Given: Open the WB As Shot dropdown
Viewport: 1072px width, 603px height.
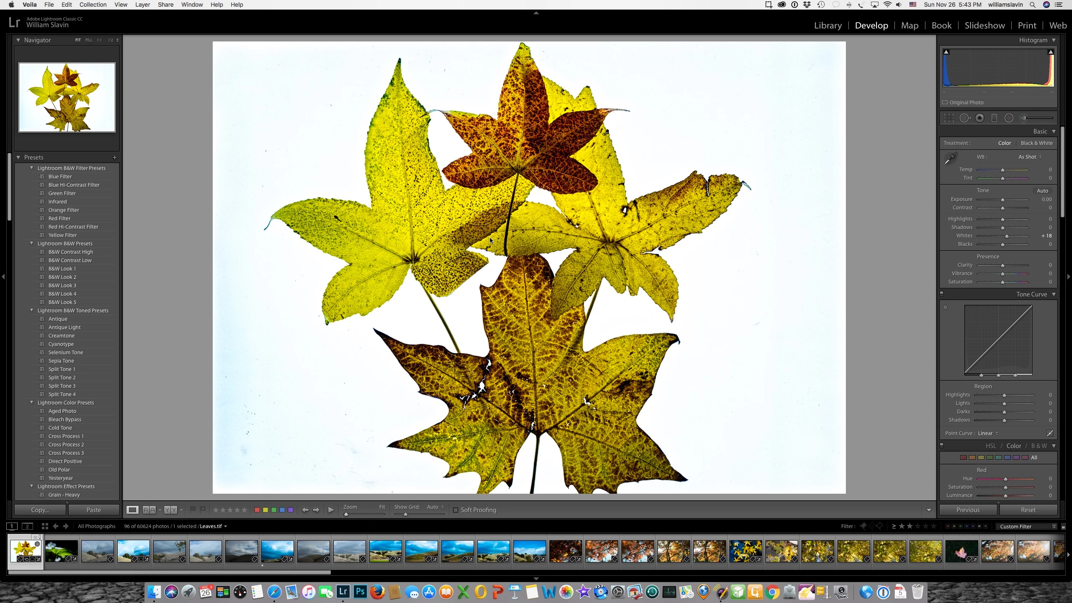Looking at the screenshot, I should pyautogui.click(x=1030, y=157).
